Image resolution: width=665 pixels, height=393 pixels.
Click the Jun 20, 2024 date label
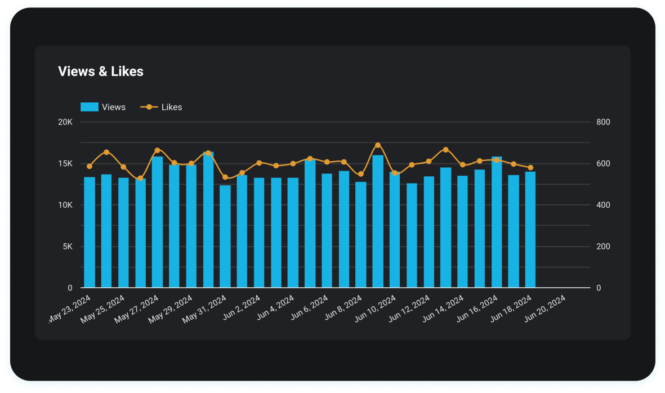coord(545,309)
